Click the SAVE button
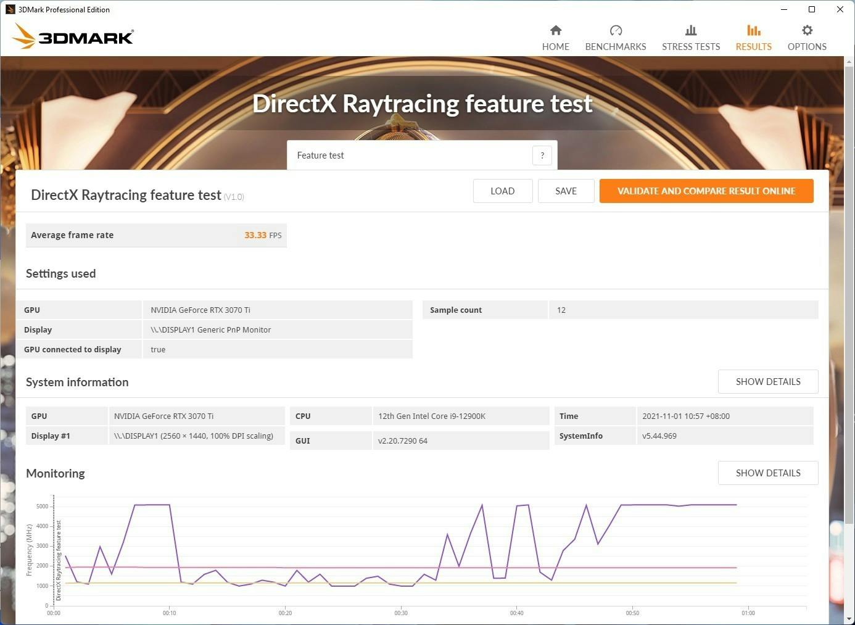855x625 pixels. pos(566,191)
